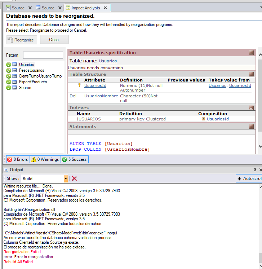Open UsuariosId link in Takes value from
Screen dimensions: 262x269
240,85
